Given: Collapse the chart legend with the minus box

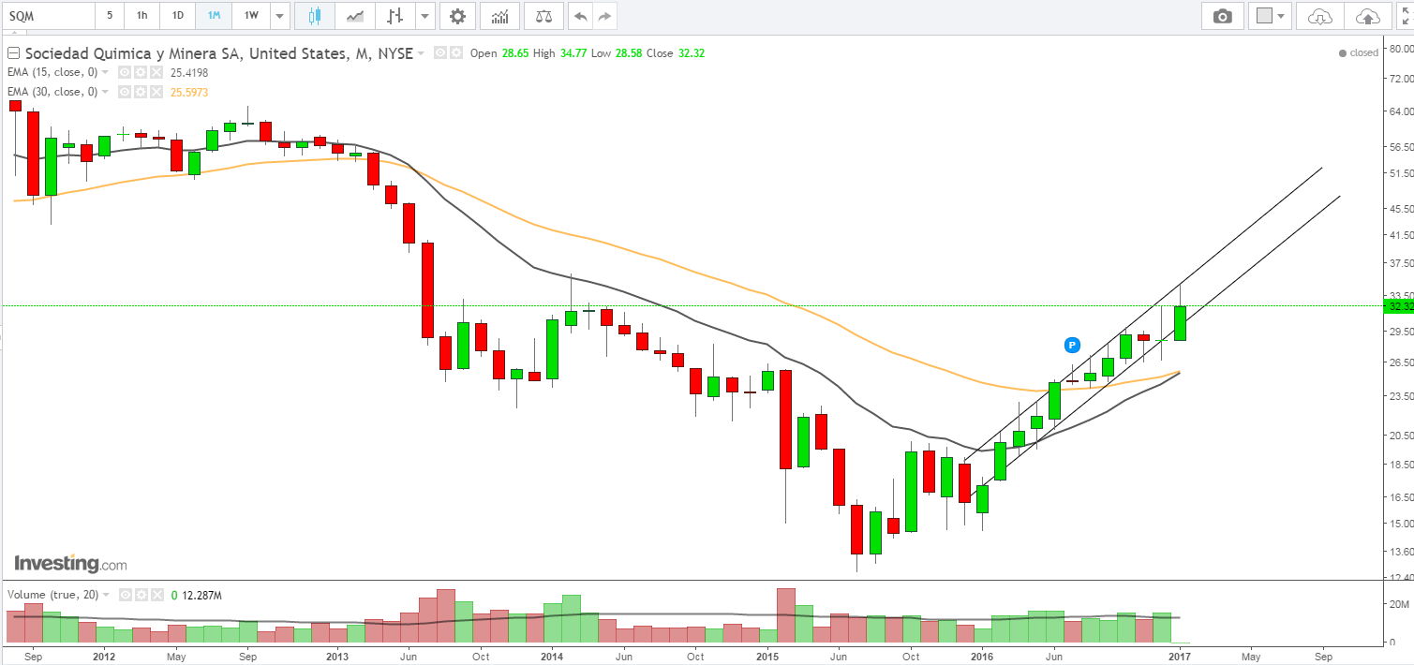Looking at the screenshot, I should [12, 53].
